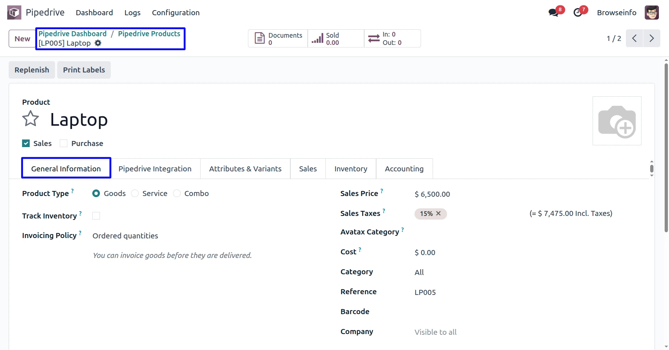
Task: Open the chat messages icon
Action: (x=553, y=13)
